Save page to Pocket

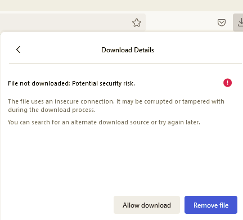(222, 23)
